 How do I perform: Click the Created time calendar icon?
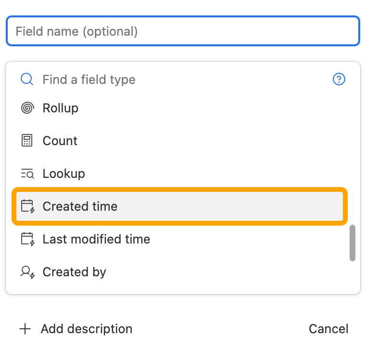tap(28, 206)
